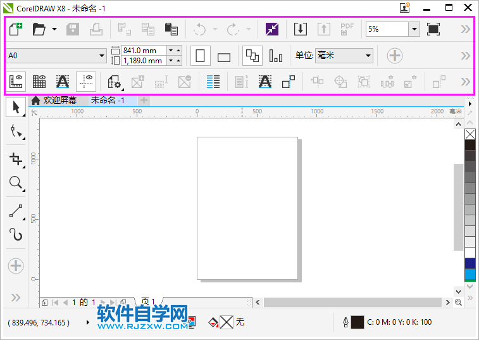Click the align-to-baseline A icon
This screenshot has width=479, height=340.
265,82
